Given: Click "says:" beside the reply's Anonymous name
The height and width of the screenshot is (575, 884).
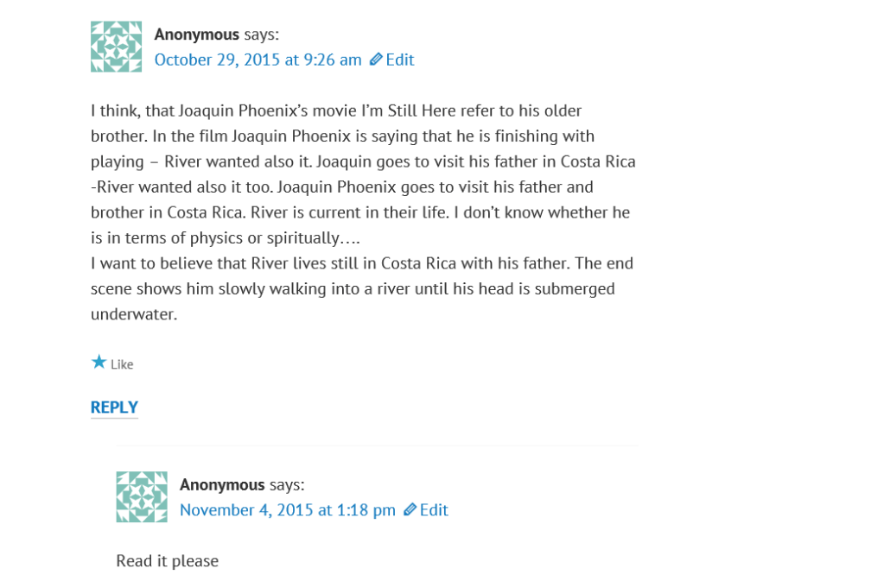Looking at the screenshot, I should click(x=287, y=485).
